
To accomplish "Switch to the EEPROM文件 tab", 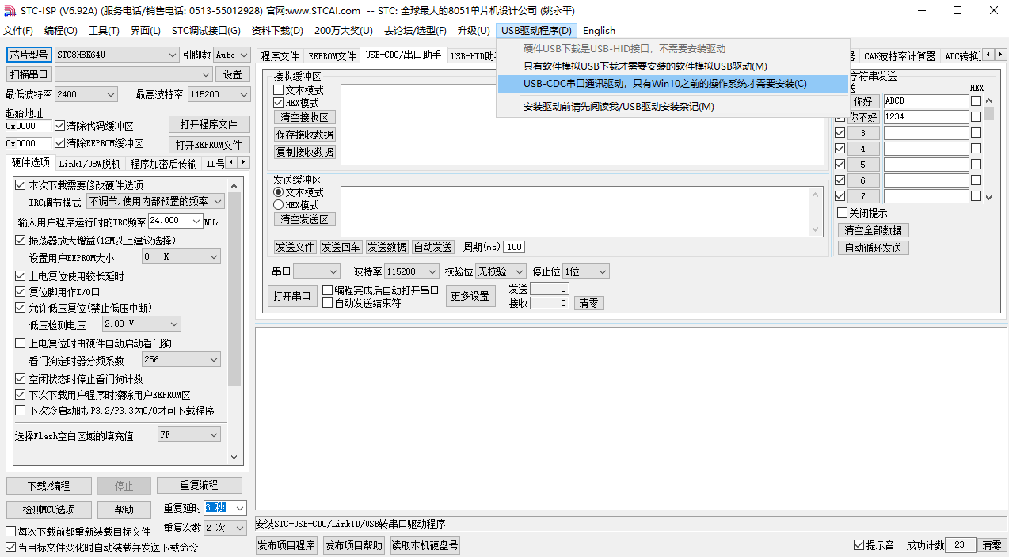I will point(332,56).
